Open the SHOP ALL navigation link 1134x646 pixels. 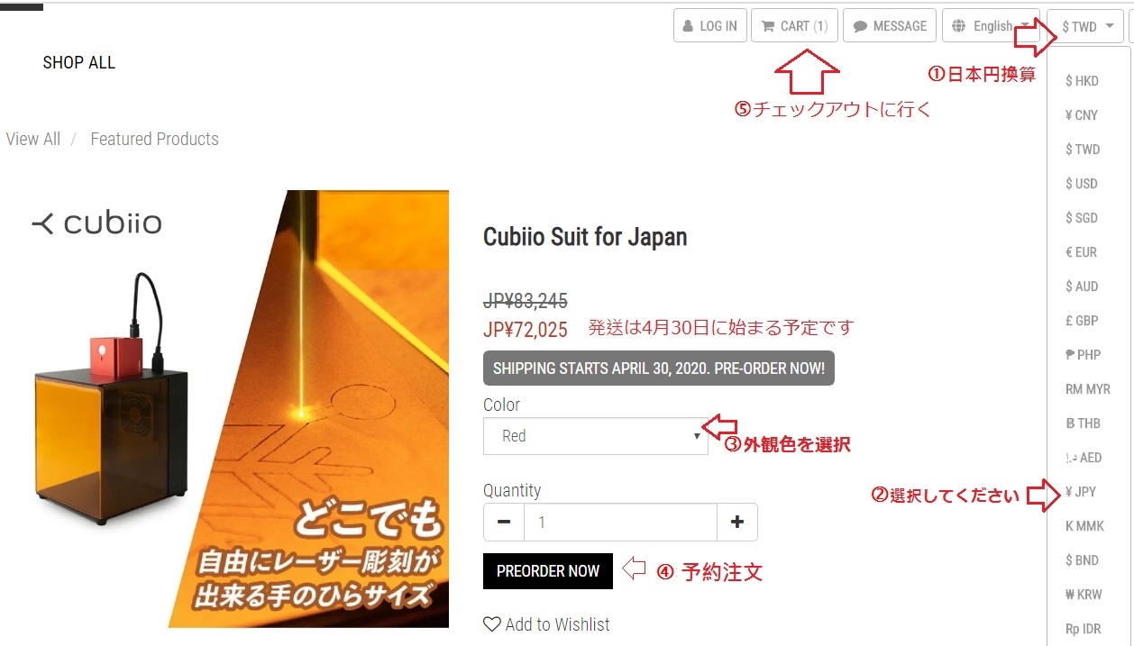[79, 63]
